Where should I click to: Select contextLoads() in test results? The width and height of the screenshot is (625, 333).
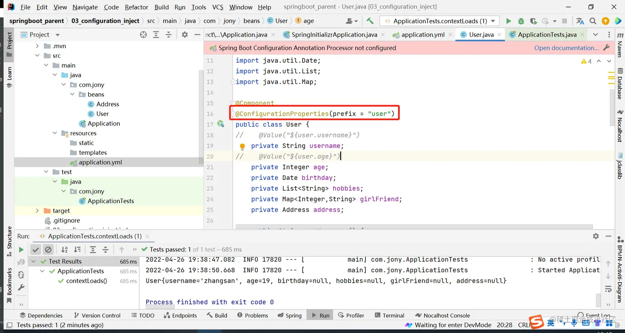click(86, 281)
